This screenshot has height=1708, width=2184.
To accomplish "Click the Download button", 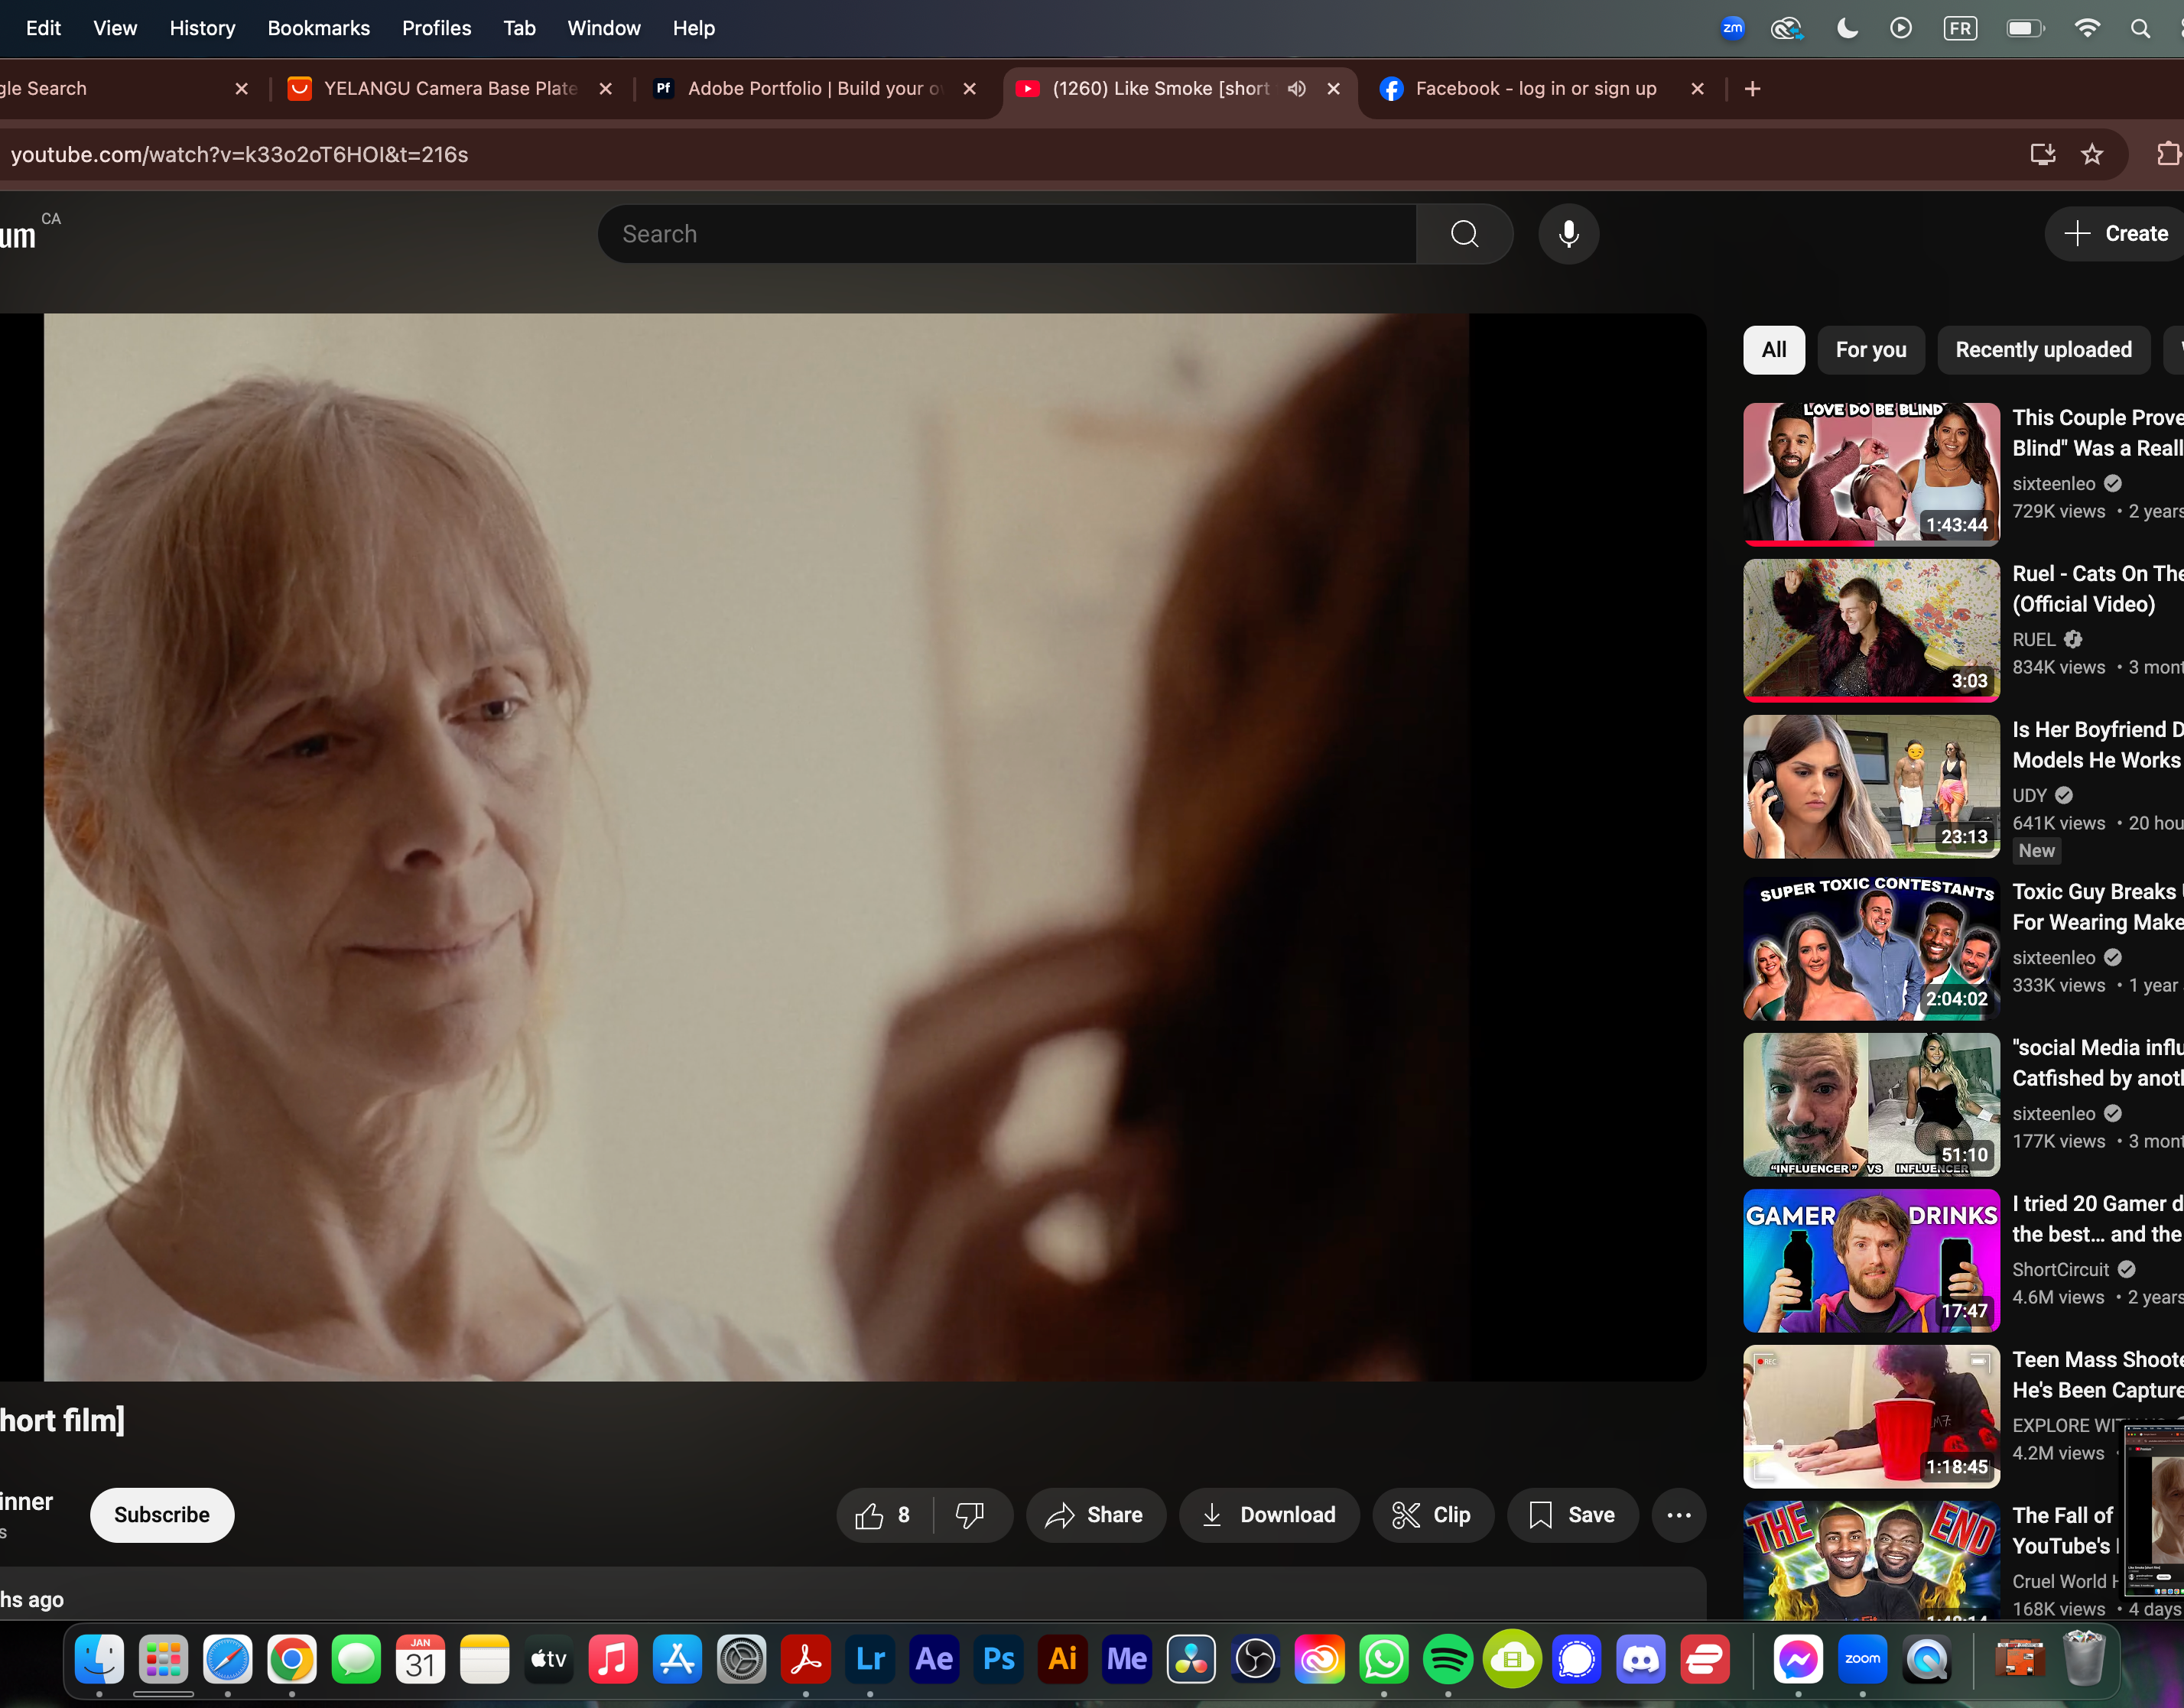I will pyautogui.click(x=1268, y=1516).
